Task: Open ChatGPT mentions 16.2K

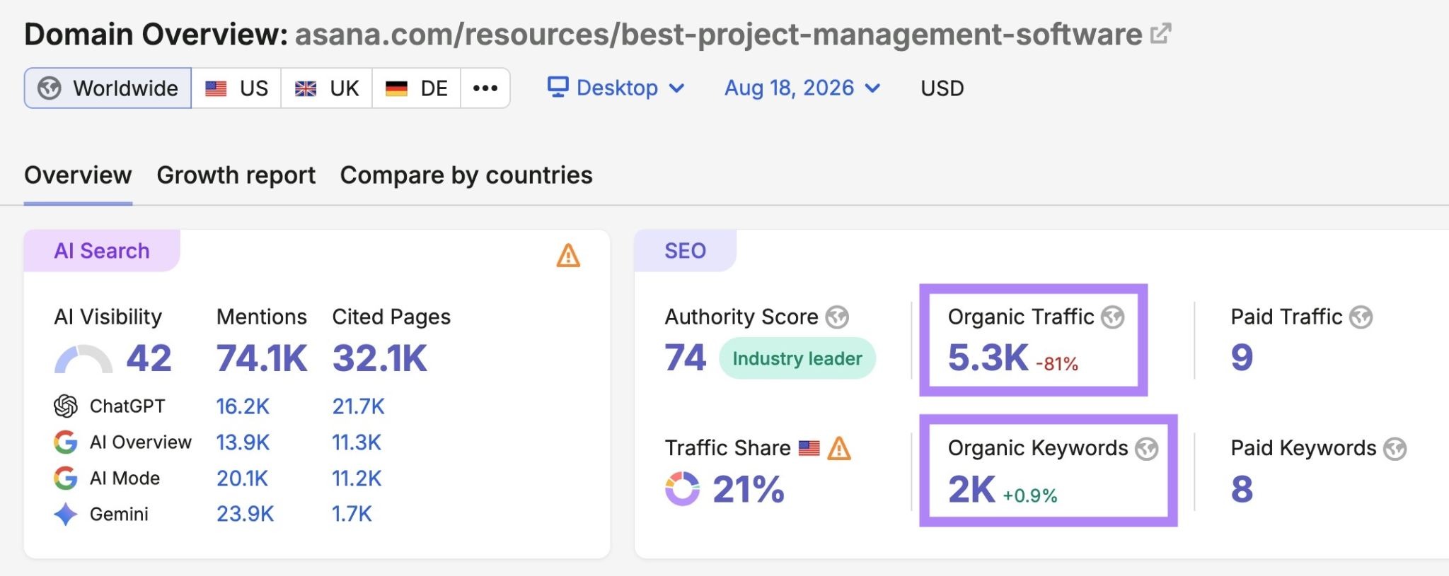Action: 243,406
